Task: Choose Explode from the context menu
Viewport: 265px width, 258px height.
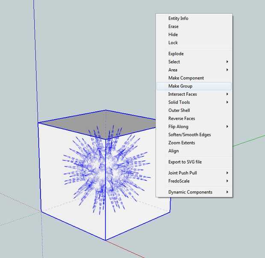Action: [194, 54]
